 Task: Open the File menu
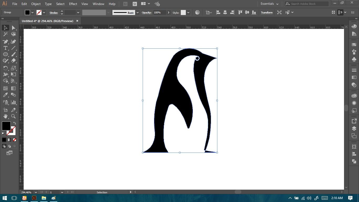15,4
